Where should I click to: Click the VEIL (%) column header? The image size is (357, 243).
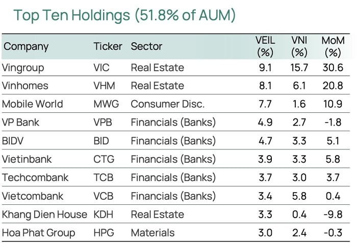coord(265,46)
